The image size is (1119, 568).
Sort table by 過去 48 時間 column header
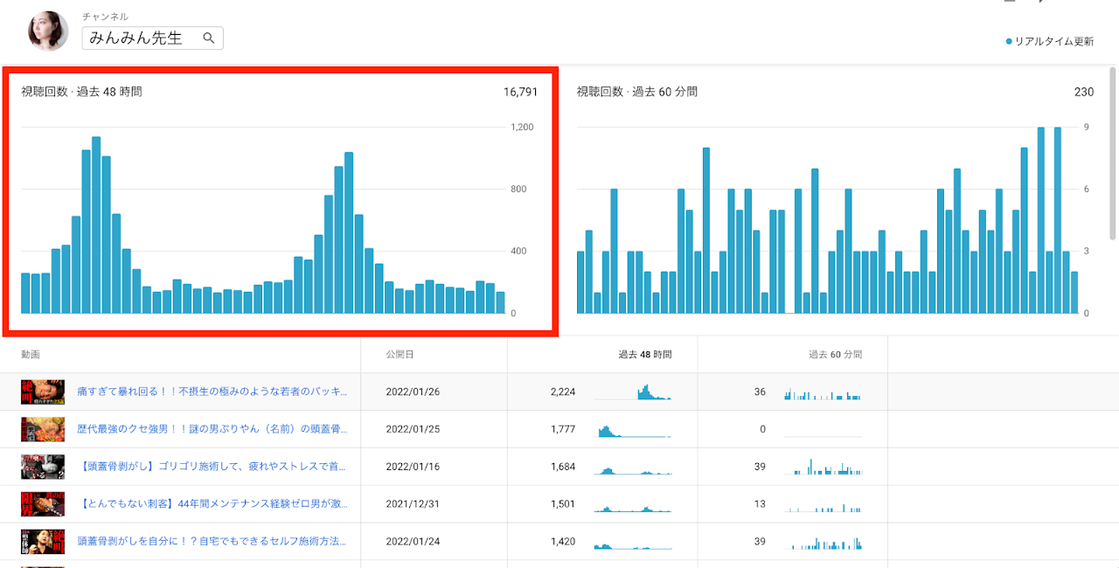pyautogui.click(x=645, y=355)
